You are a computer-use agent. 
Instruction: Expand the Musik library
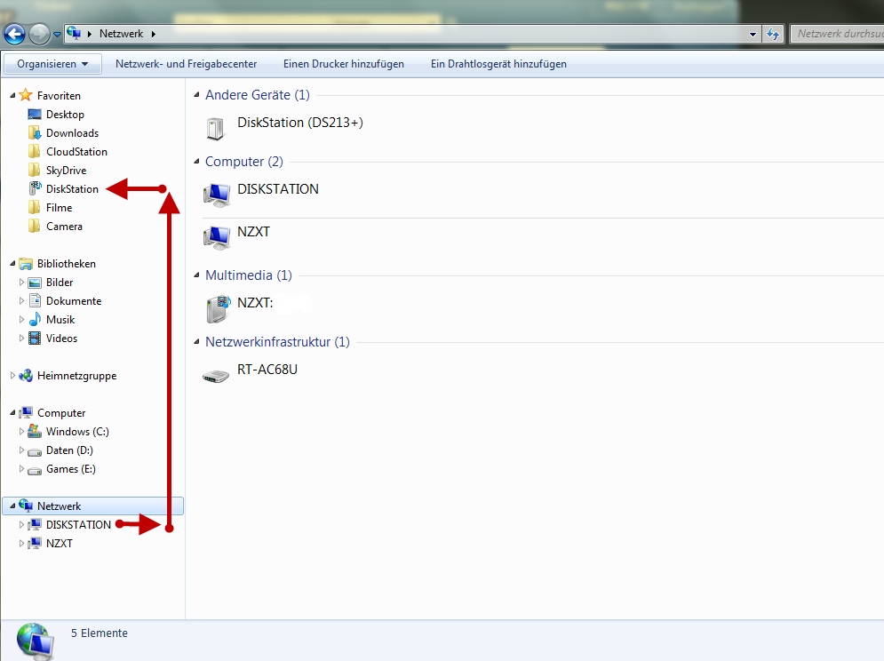tap(21, 319)
